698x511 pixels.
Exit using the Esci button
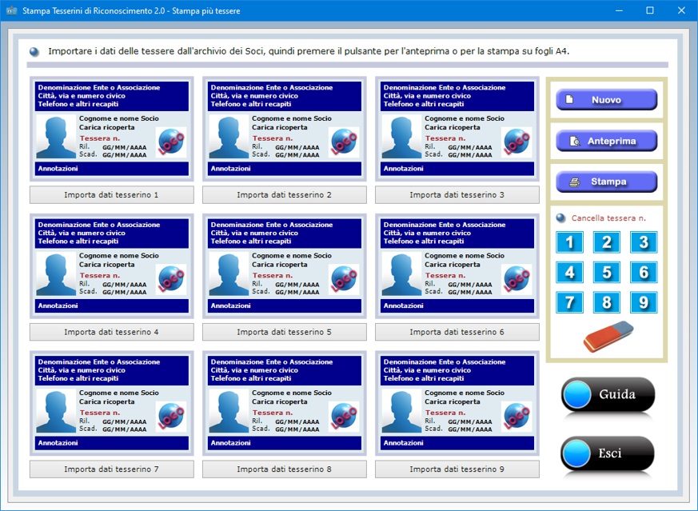608,453
